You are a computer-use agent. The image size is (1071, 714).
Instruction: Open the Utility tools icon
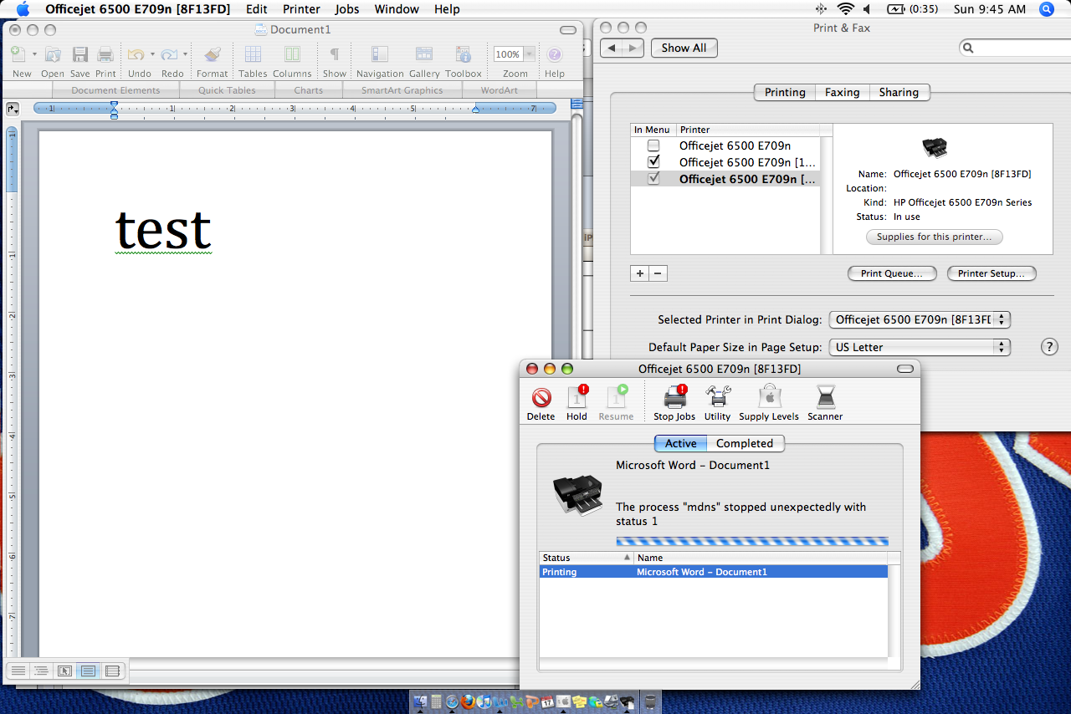pyautogui.click(x=717, y=397)
